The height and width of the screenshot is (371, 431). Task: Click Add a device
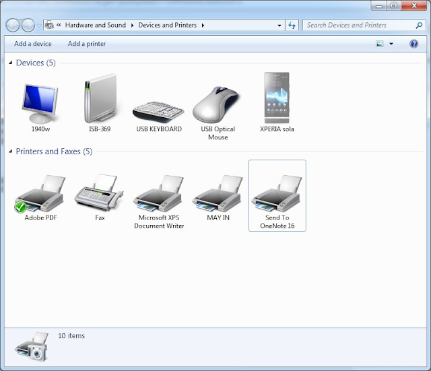[33, 44]
